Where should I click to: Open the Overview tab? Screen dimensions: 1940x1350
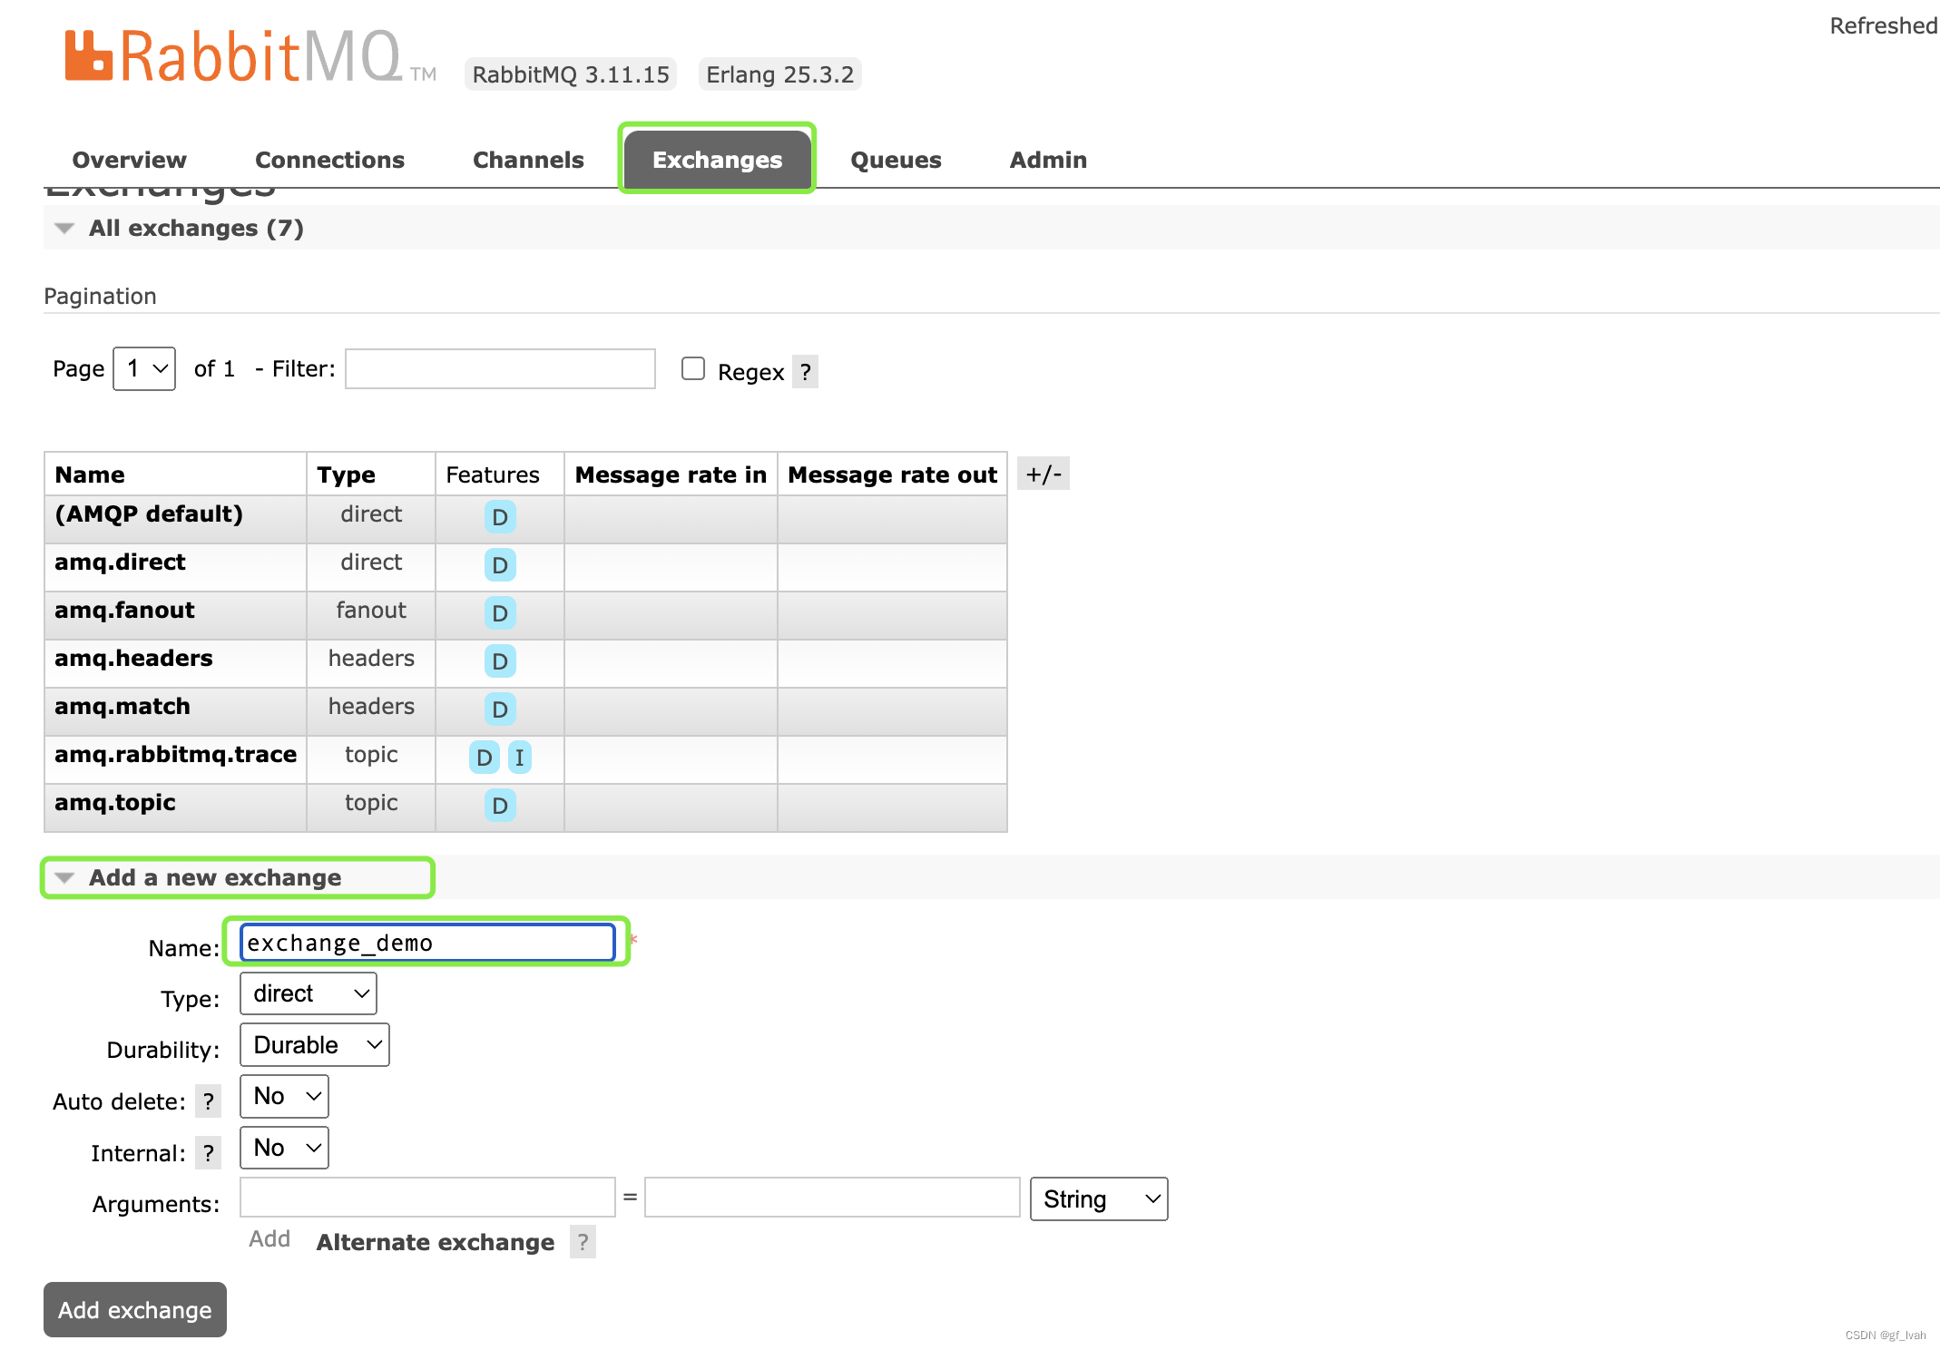129,160
